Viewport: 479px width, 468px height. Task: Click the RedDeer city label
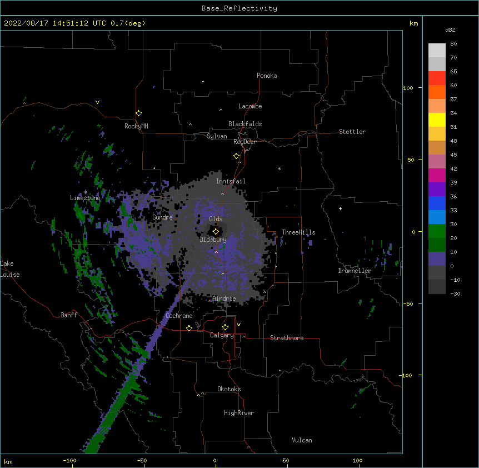click(245, 142)
